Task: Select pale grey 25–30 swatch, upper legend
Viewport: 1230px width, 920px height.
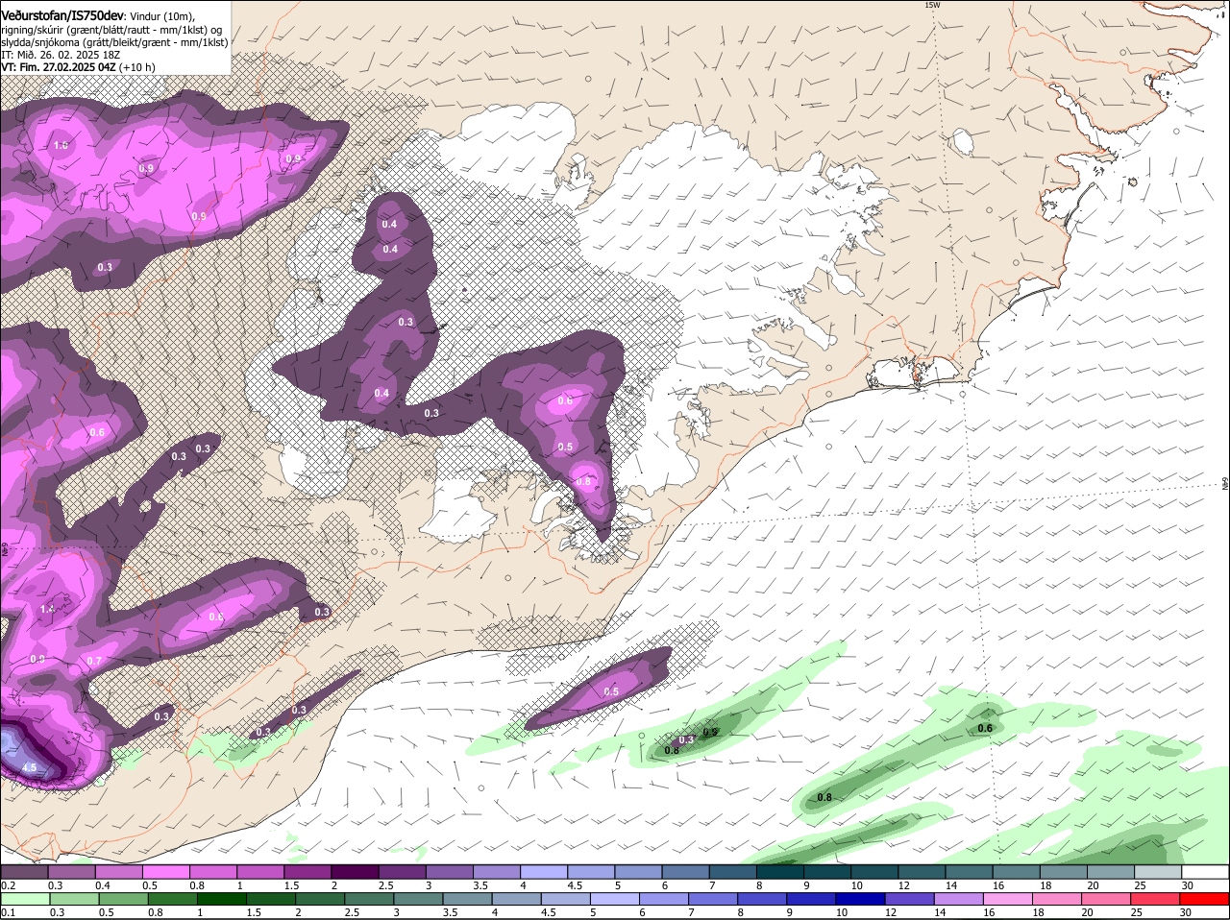Action: pyautogui.click(x=1159, y=872)
